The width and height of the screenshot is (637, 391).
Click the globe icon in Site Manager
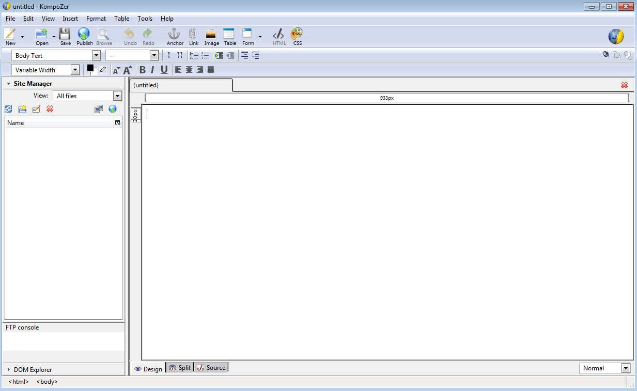click(x=113, y=109)
